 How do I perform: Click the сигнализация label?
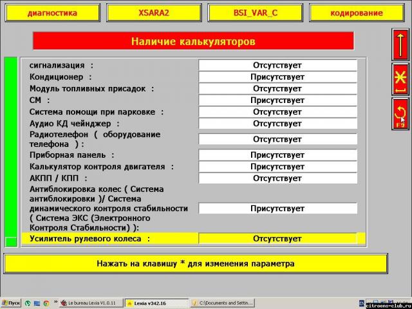61,65
